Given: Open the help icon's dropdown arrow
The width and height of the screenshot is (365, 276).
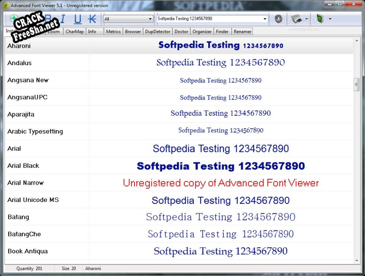Looking at the screenshot, I should point(330,19).
